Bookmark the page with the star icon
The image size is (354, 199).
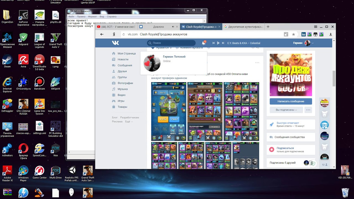293,34
